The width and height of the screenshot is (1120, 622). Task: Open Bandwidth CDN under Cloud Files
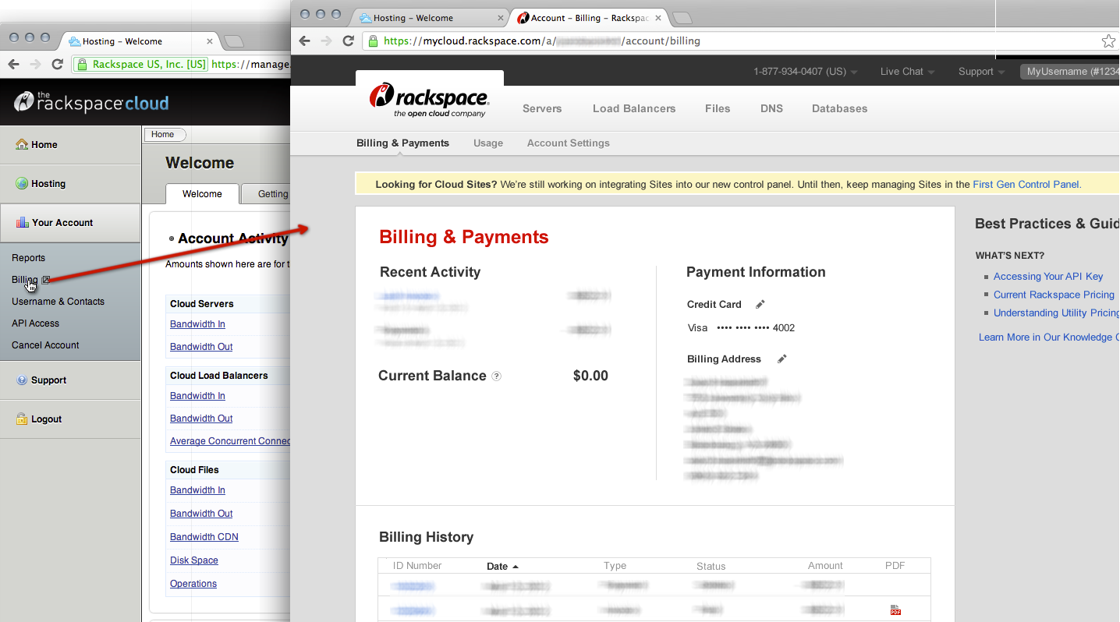point(204,537)
